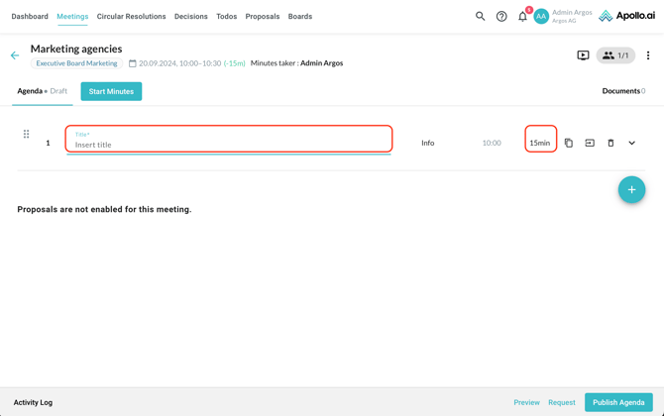Go to the Decisions menu item
This screenshot has width=664, height=416.
click(x=190, y=16)
